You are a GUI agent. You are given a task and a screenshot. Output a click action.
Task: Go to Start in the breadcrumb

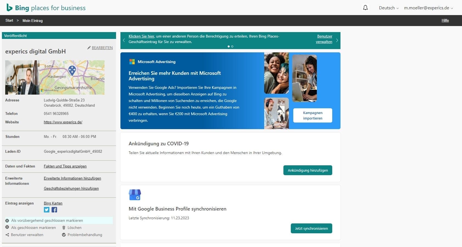click(x=9, y=21)
